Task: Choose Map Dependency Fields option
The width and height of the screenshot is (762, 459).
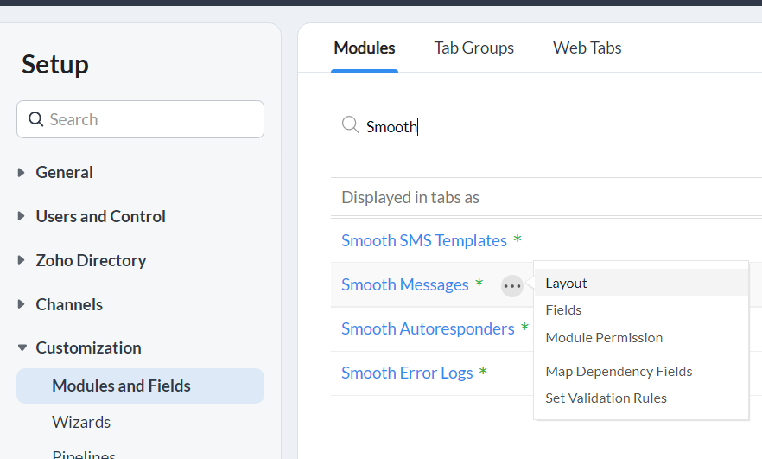Action: [619, 372]
